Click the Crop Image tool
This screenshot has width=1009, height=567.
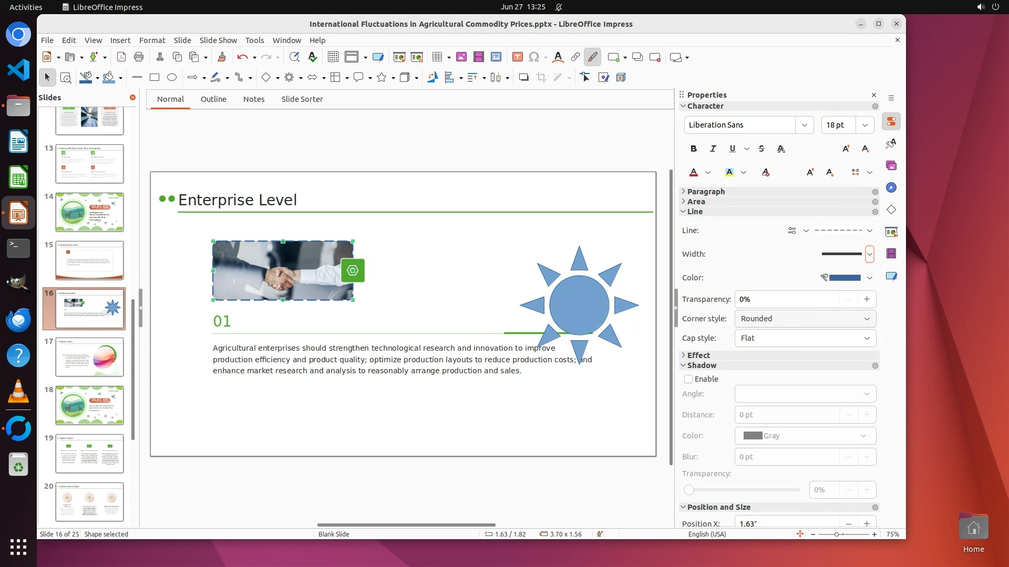point(541,78)
